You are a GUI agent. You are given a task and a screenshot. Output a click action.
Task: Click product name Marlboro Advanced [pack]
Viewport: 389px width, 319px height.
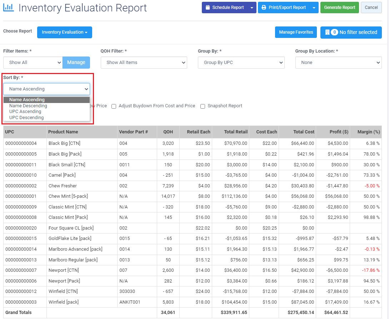point(75,249)
